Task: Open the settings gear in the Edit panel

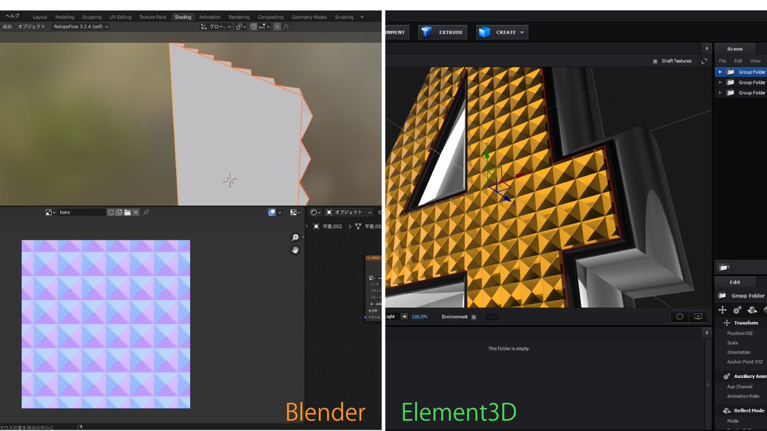Action: (x=736, y=310)
